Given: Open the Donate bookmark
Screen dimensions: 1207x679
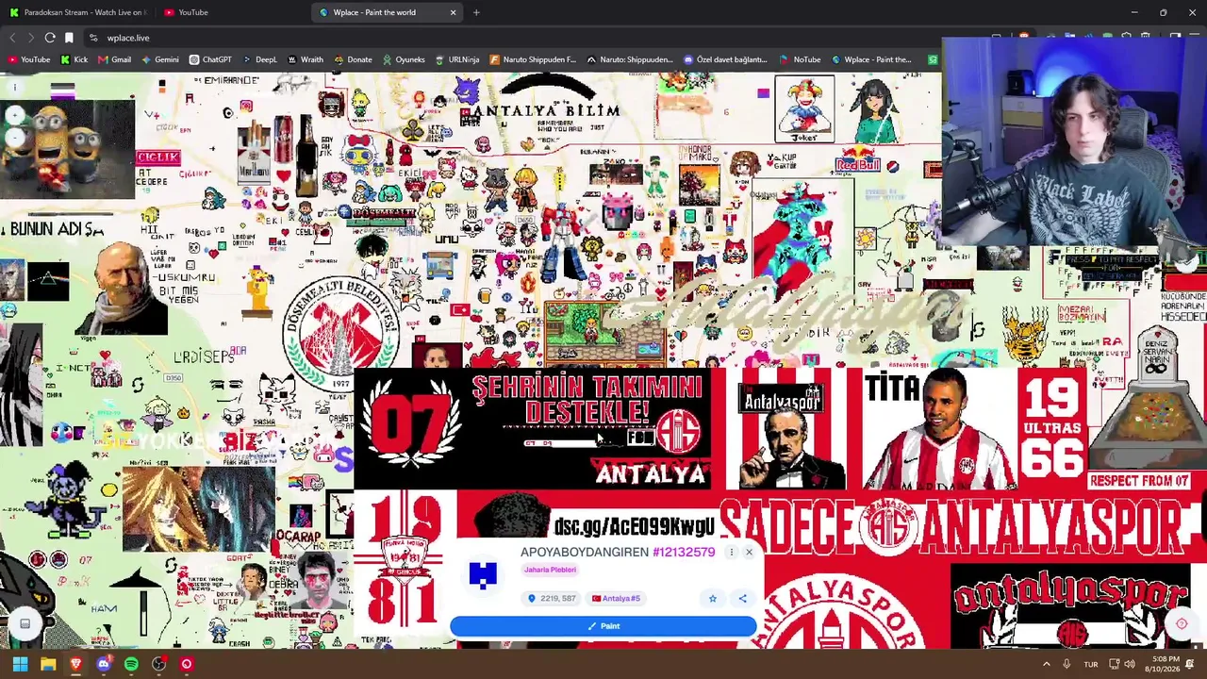Looking at the screenshot, I should pos(353,59).
